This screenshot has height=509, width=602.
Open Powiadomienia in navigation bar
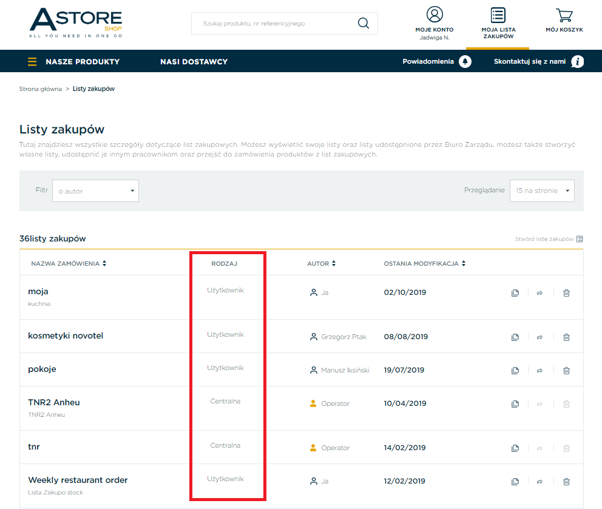(x=428, y=61)
